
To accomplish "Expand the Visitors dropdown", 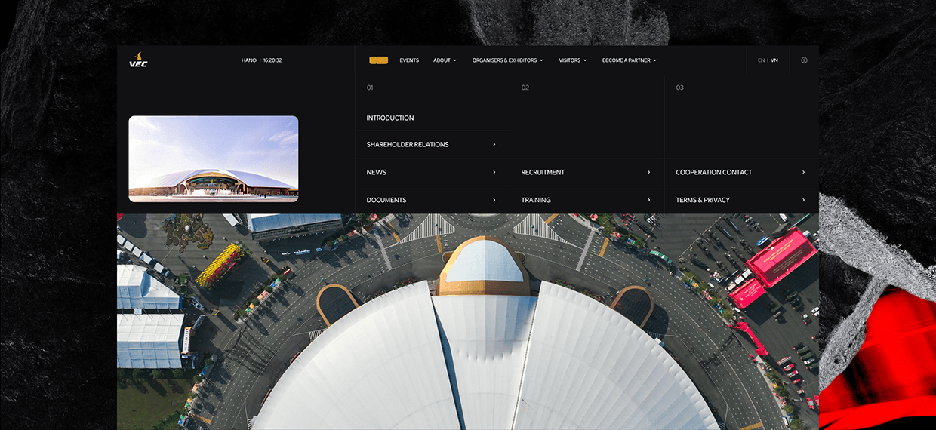I will [x=573, y=60].
